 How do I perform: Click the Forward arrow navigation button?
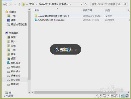(11, 4)
